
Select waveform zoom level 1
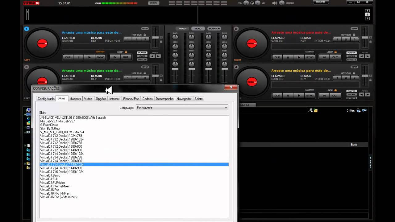(x=367, y=11)
